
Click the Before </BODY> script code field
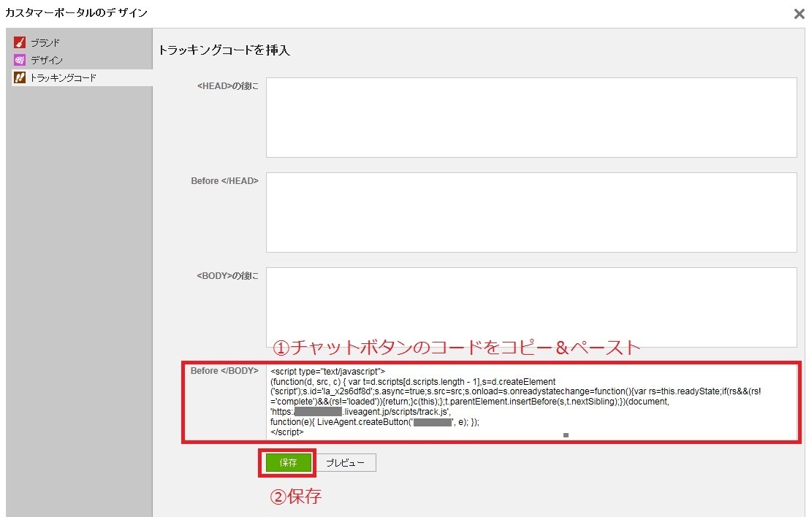531,402
